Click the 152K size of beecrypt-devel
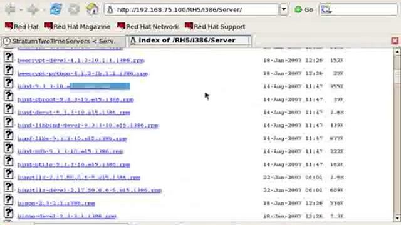The image size is (401, 225). coord(336,60)
